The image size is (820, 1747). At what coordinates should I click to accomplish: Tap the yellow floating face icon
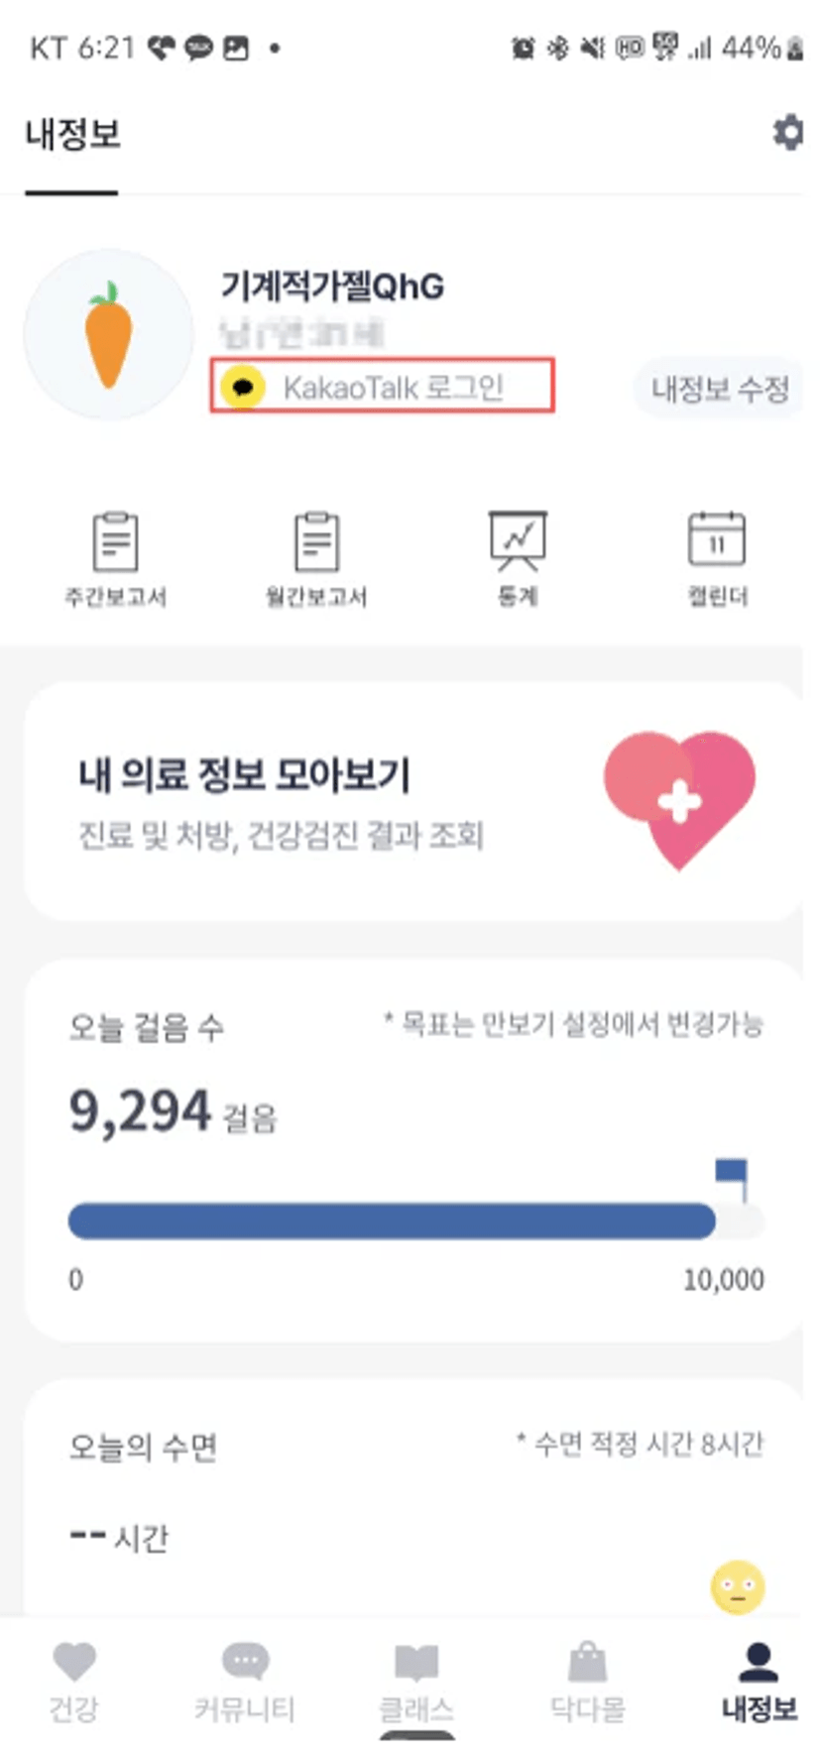point(737,1587)
